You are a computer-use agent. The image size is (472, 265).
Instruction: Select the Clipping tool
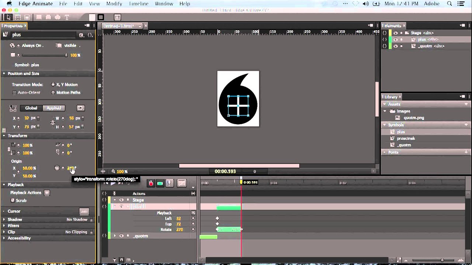(27, 17)
